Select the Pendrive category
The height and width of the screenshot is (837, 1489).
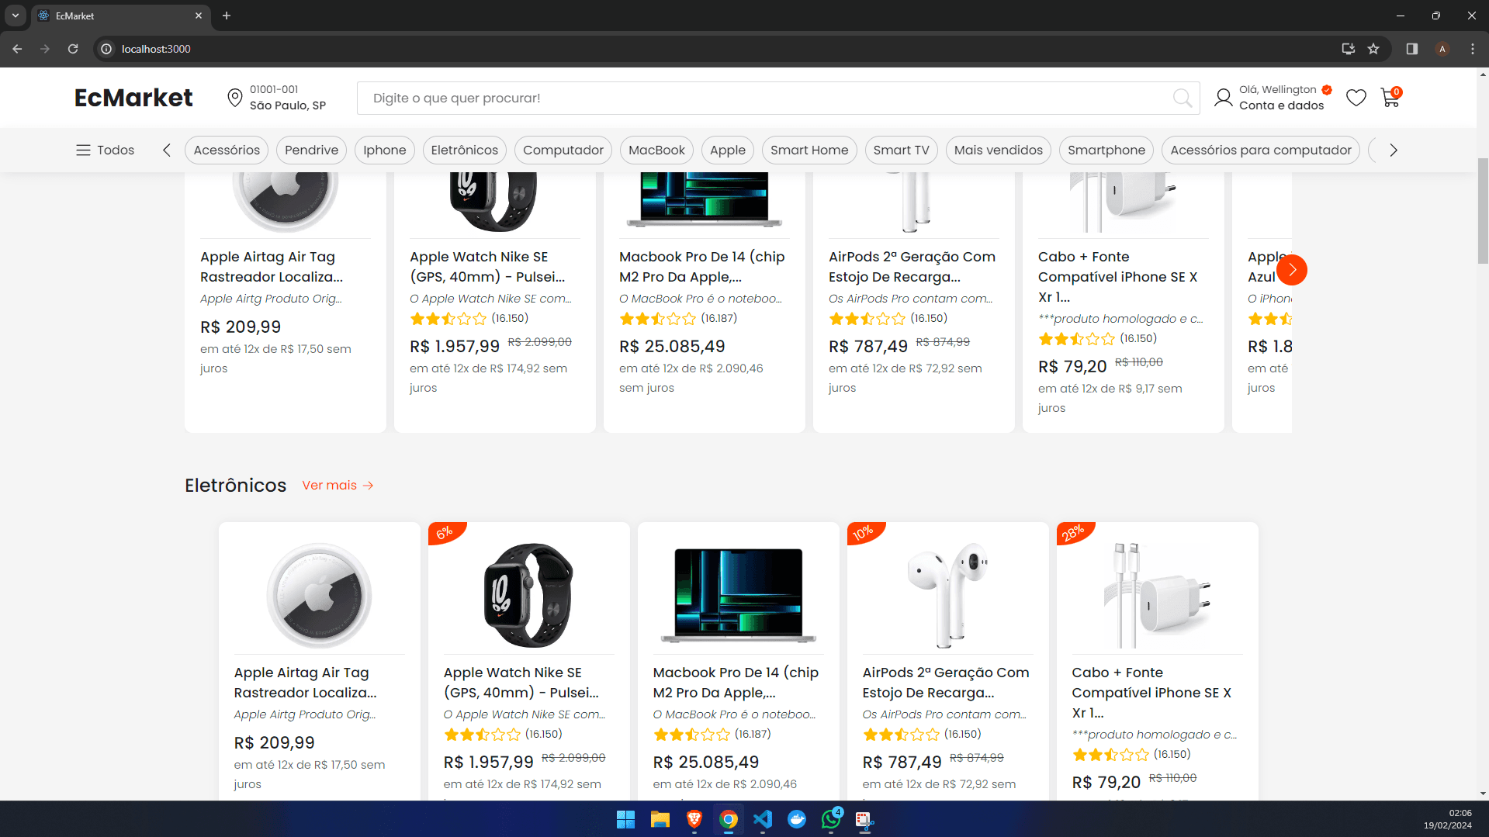(311, 150)
